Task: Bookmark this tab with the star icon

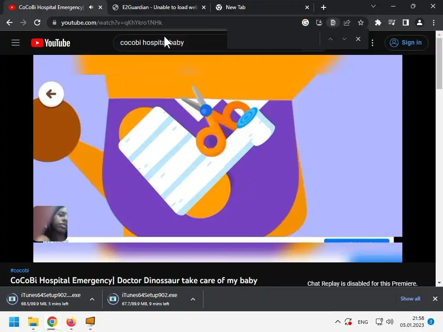Action: (x=361, y=22)
